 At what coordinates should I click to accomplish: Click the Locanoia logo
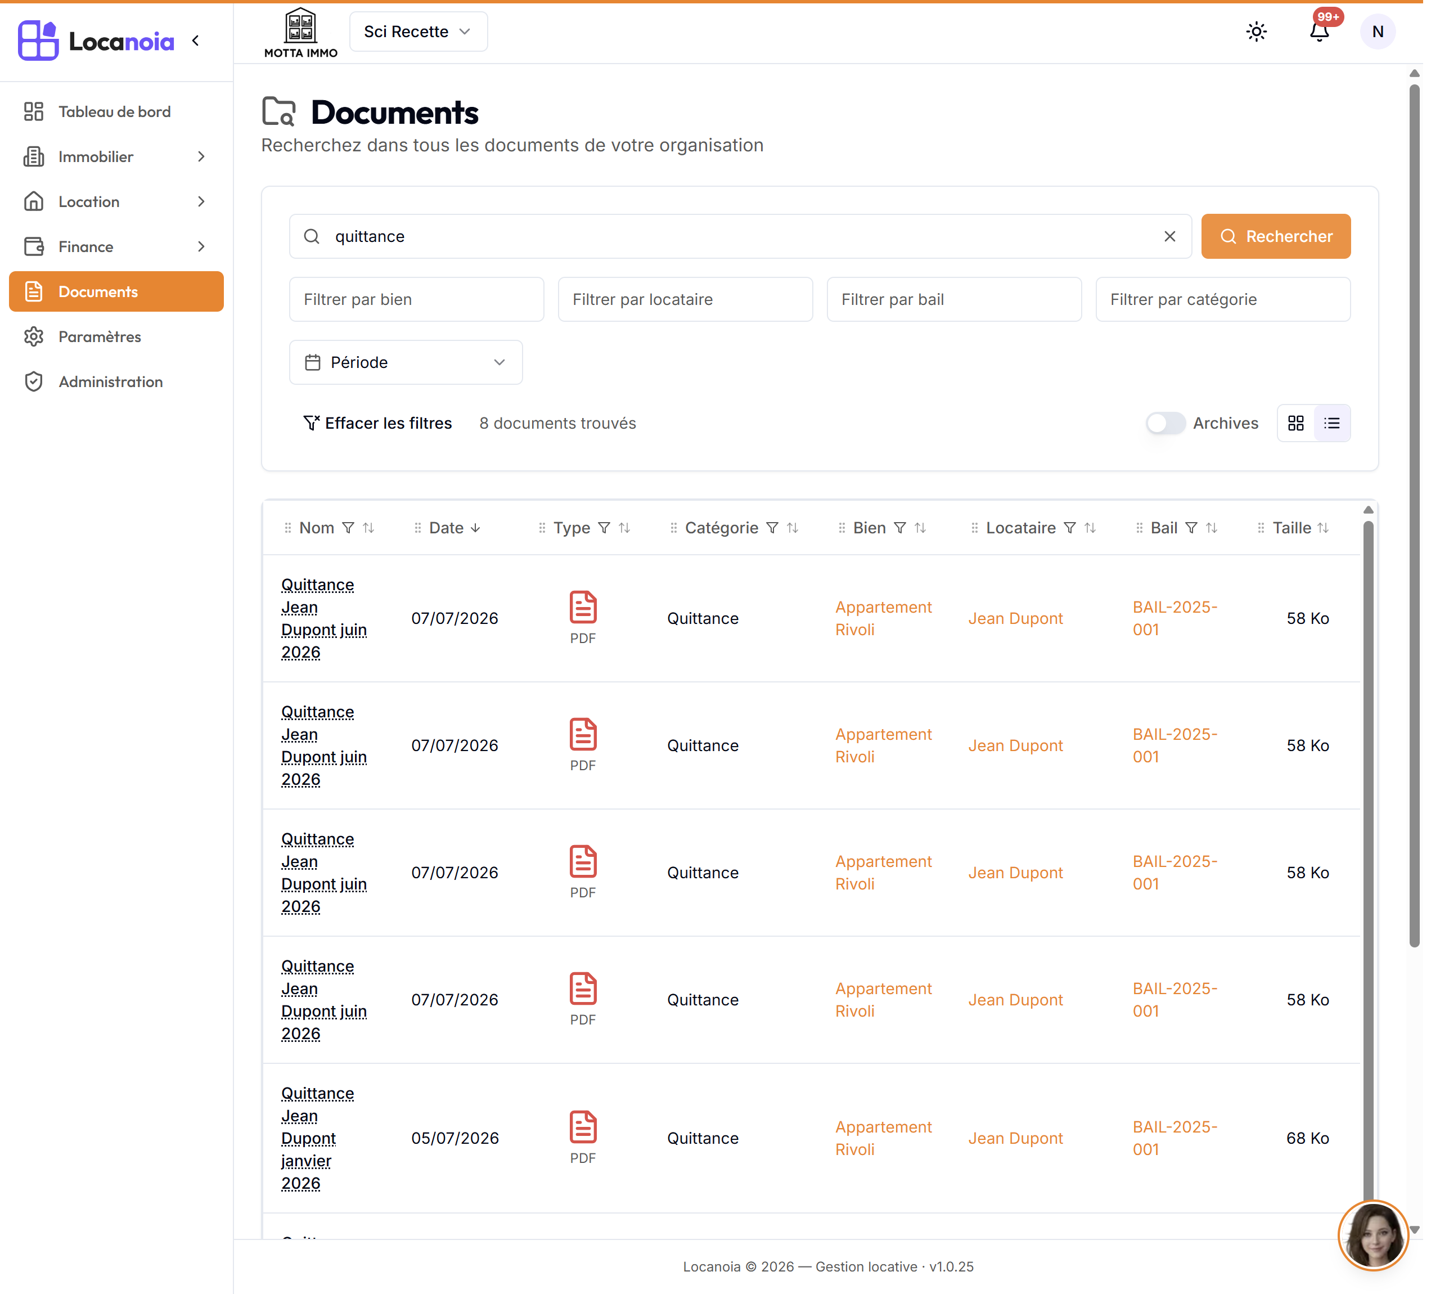coord(96,41)
